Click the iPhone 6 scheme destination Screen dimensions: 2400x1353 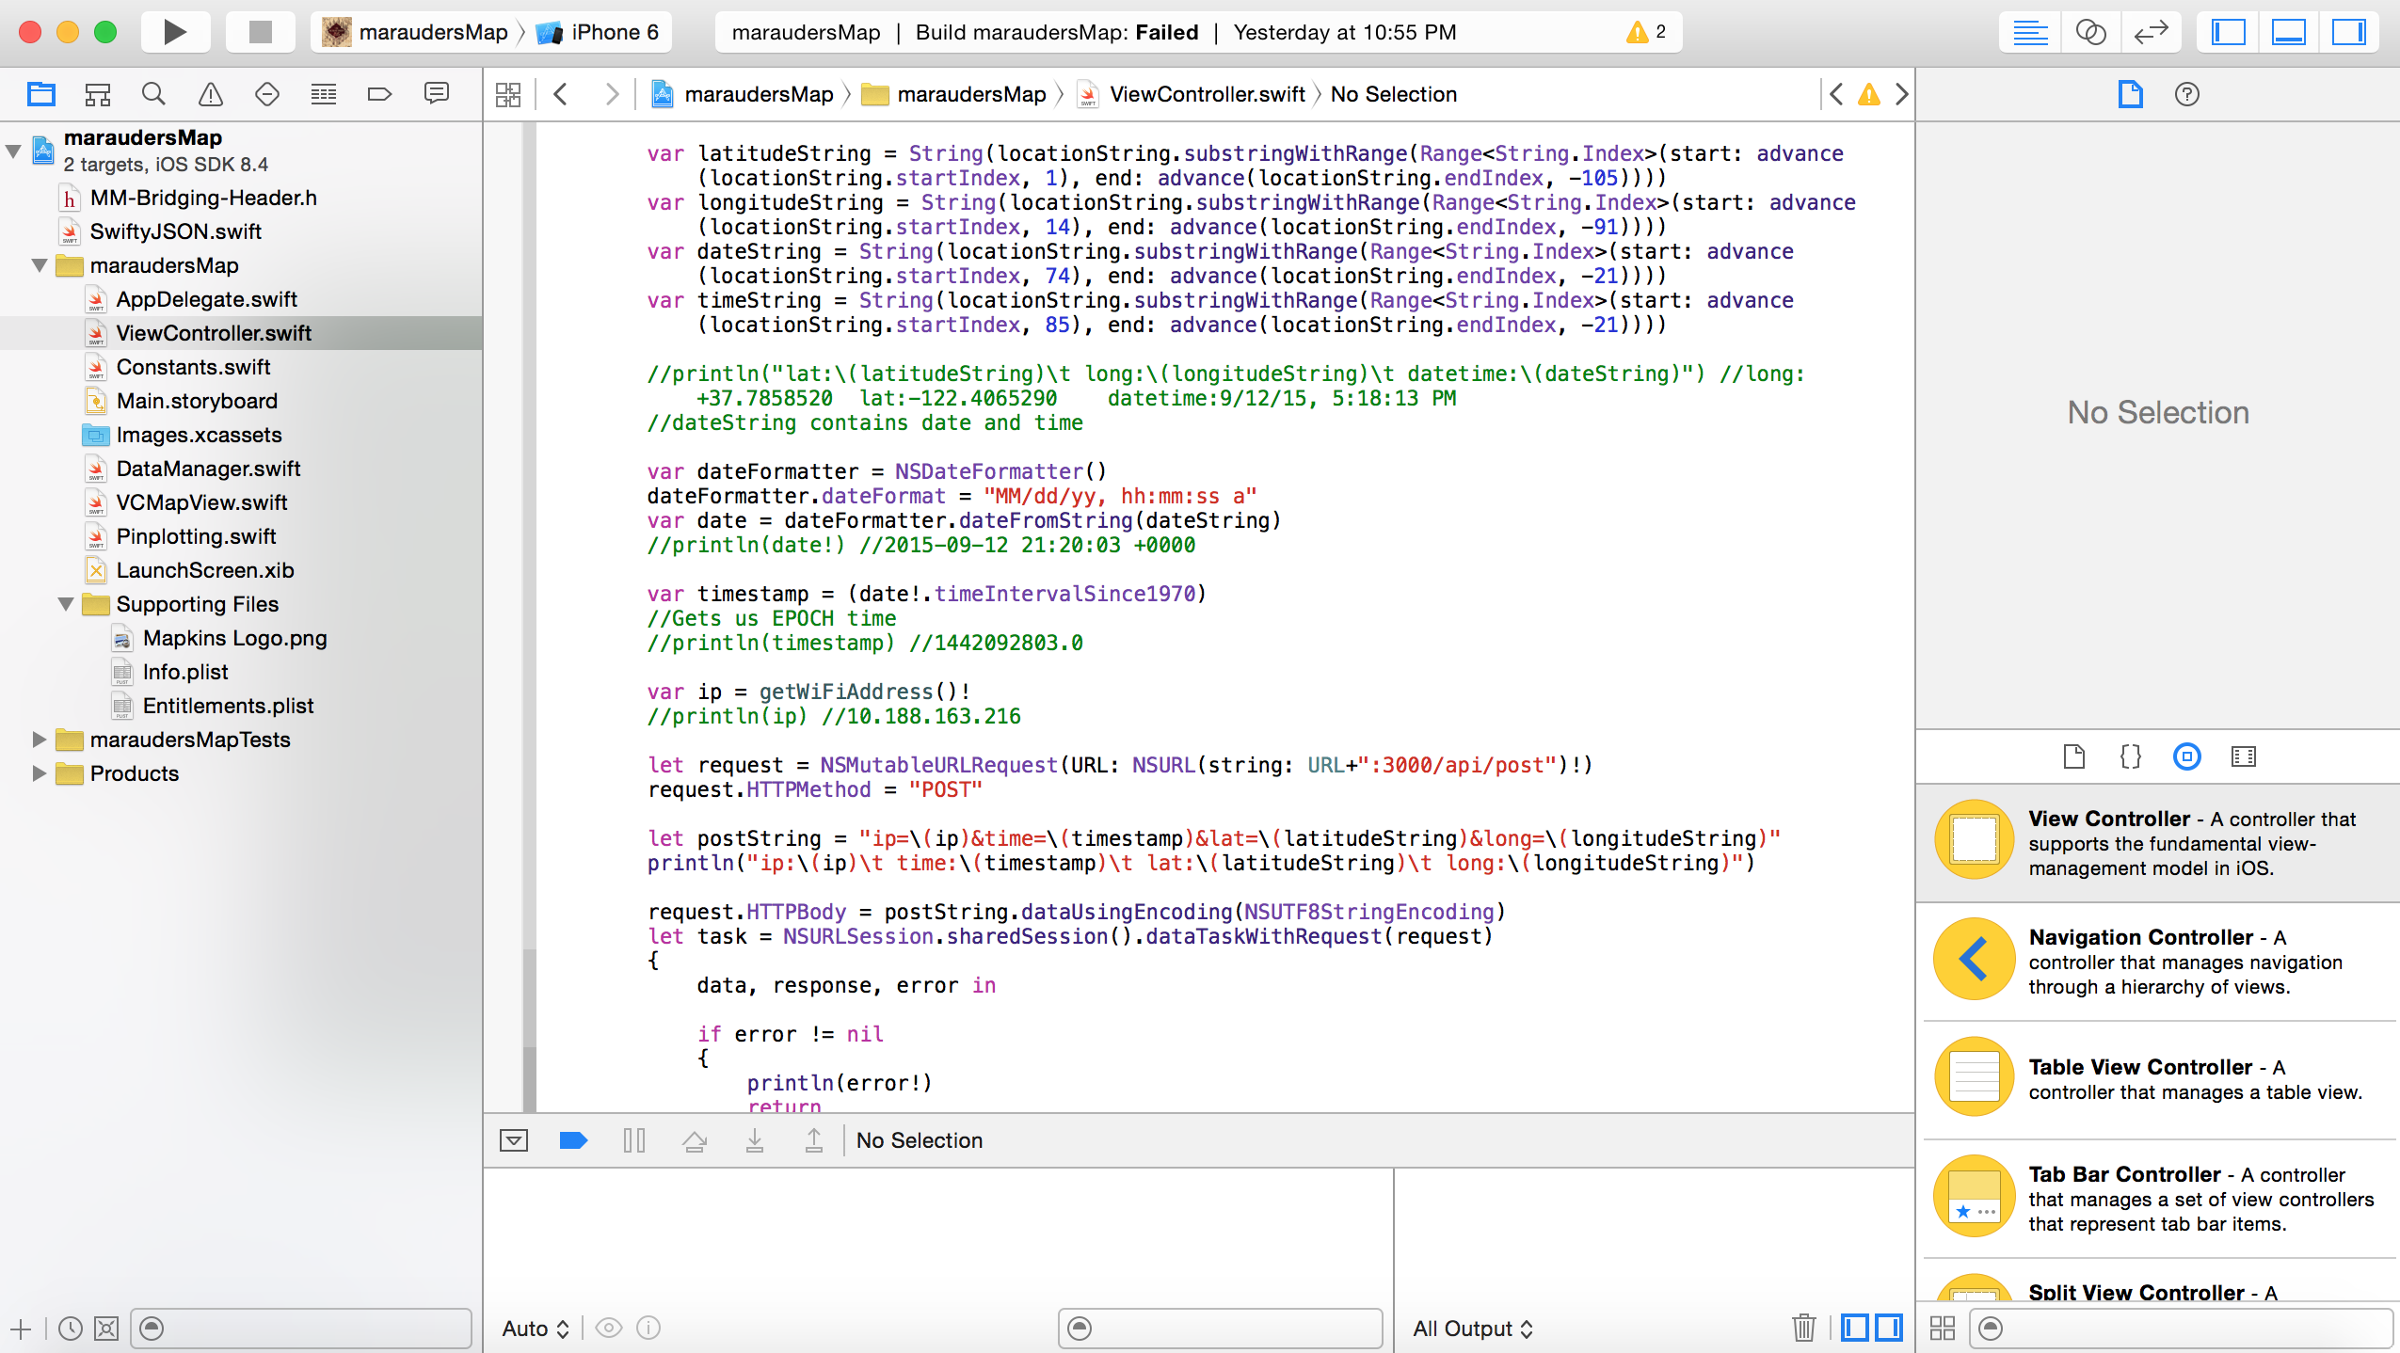click(614, 32)
